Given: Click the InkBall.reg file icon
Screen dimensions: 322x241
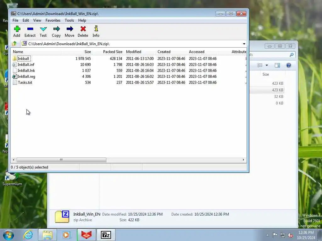Looking at the screenshot, I should pyautogui.click(x=14, y=77).
